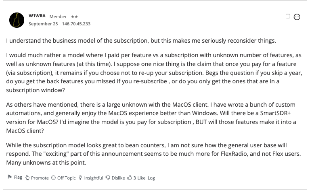
Task: Tick the comment selection checkbox
Action: 288,16
